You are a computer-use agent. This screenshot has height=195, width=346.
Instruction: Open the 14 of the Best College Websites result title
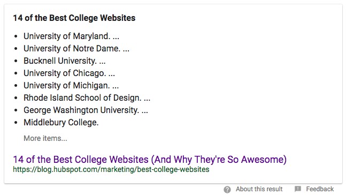[x=150, y=160]
